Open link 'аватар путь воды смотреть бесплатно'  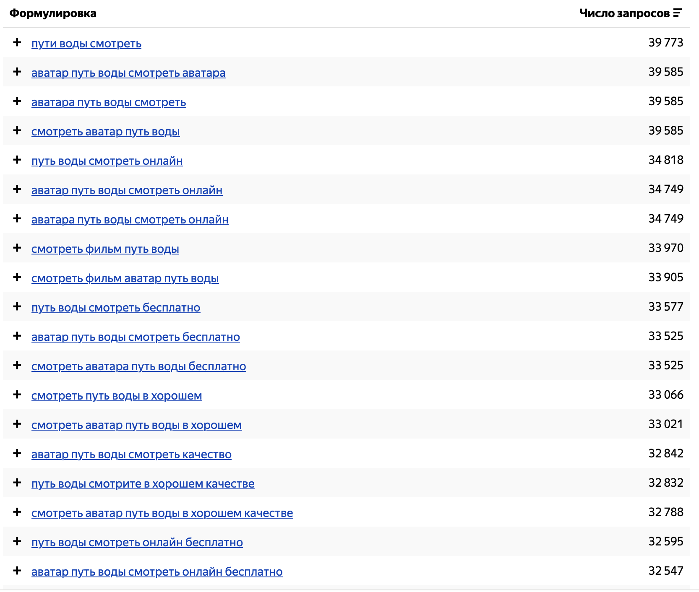pyautogui.click(x=136, y=337)
